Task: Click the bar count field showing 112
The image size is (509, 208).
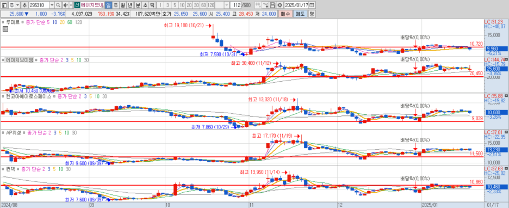Action: tap(235, 5)
